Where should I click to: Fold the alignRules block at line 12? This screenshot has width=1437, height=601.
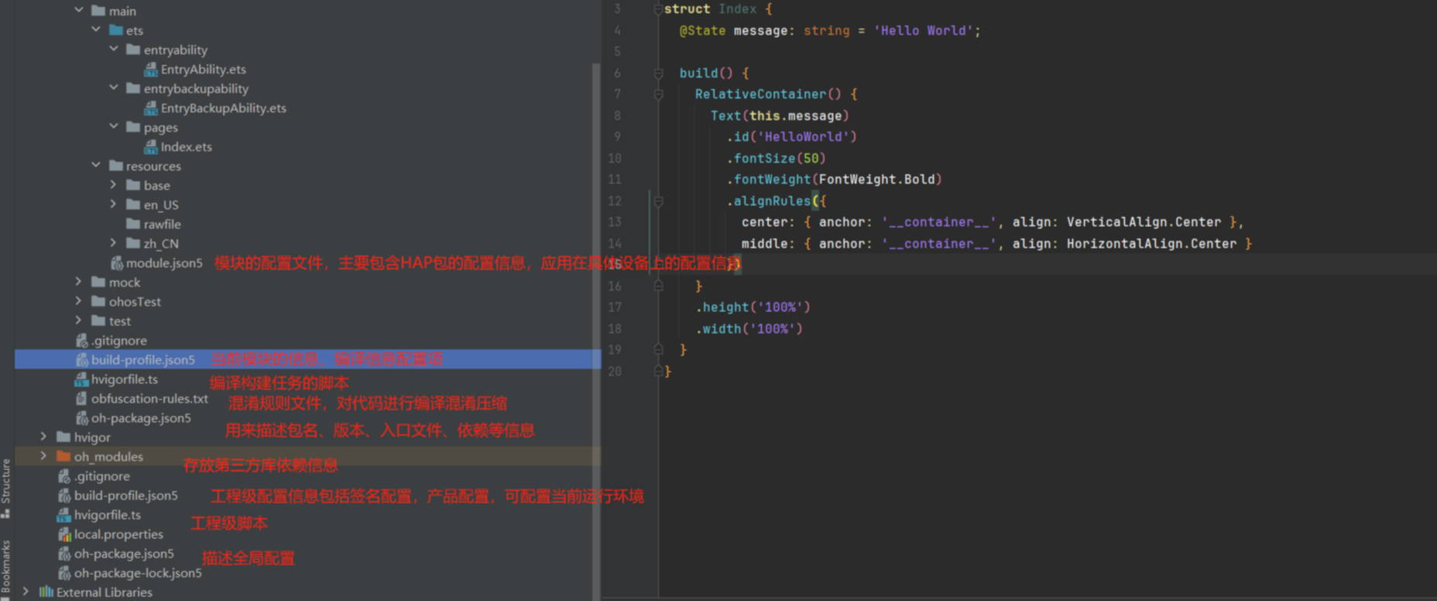(x=658, y=201)
